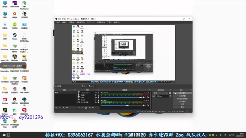Remove selected source with minus icon
The image size is (246, 138).
coord(82,108)
